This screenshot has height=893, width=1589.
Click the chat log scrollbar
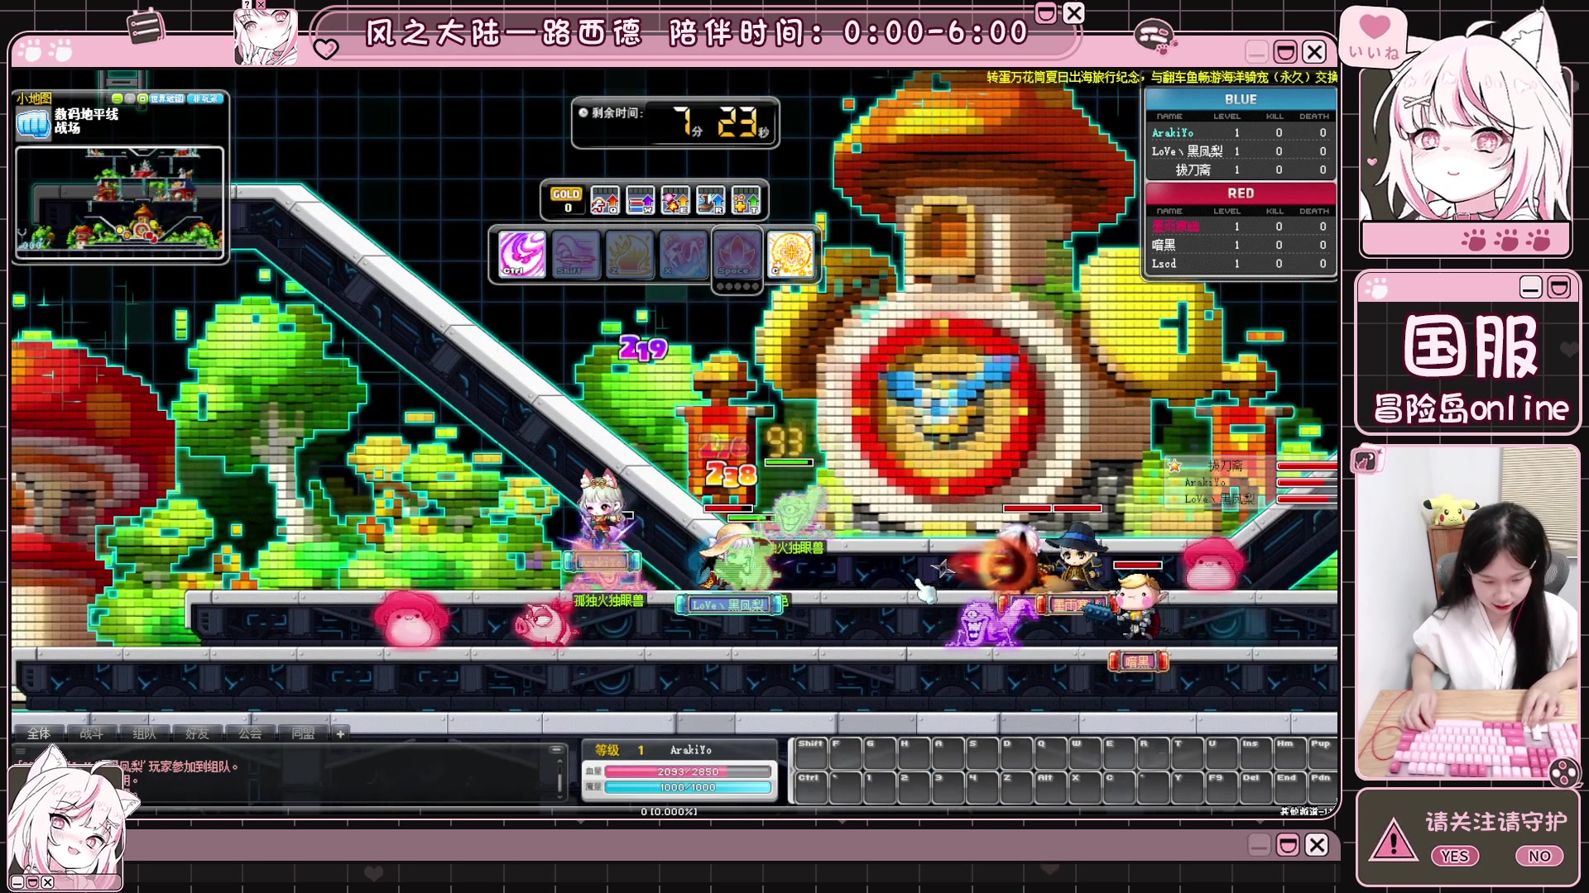(x=560, y=779)
